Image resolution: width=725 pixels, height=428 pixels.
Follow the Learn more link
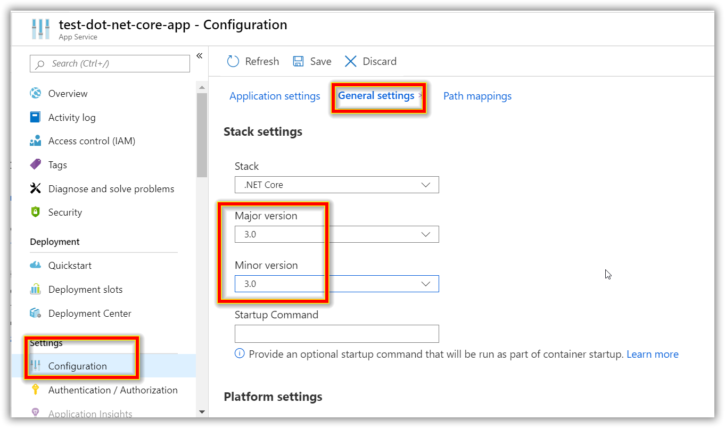[x=653, y=354]
